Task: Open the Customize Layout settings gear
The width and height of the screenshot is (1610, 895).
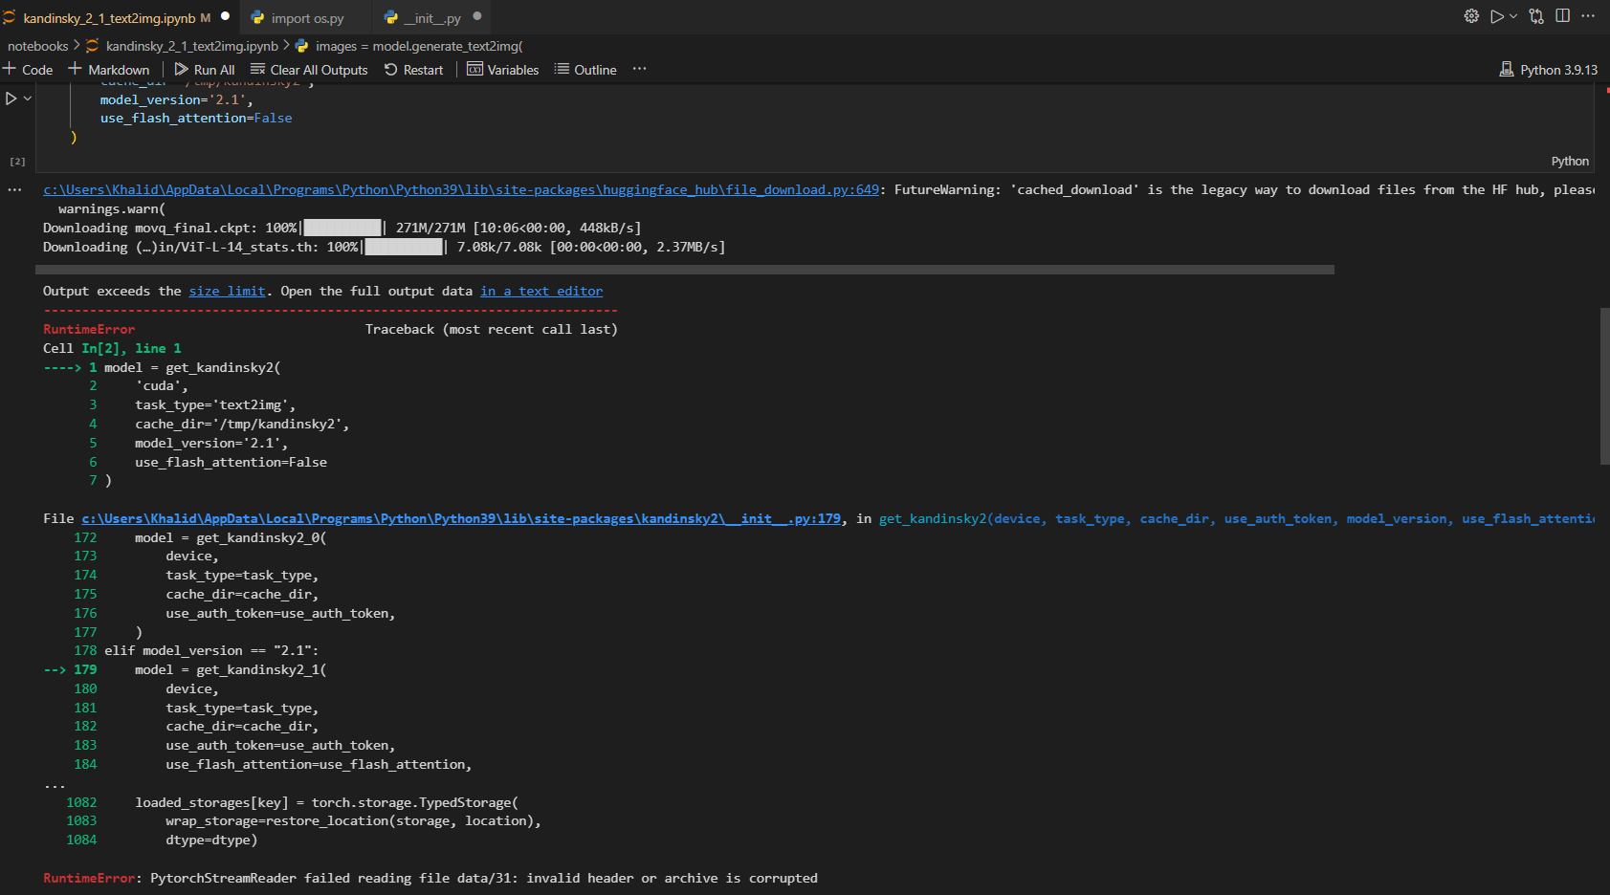Action: click(1471, 15)
